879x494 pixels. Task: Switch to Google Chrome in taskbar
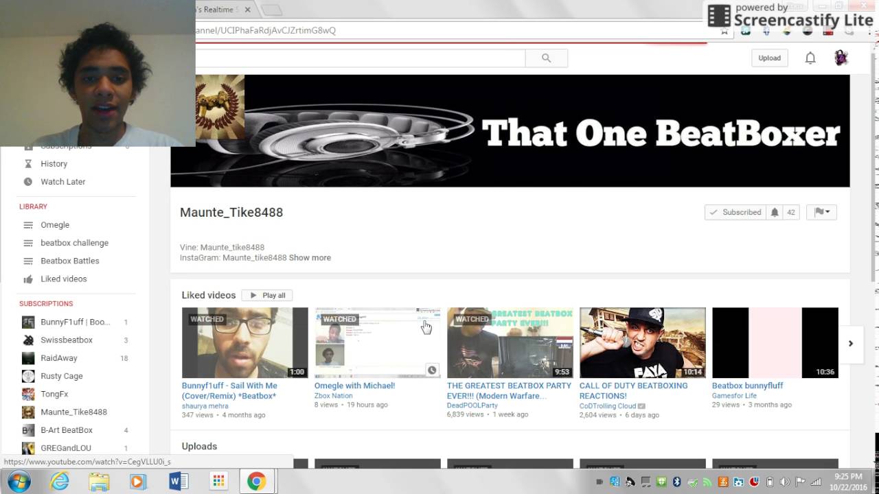[x=257, y=481]
